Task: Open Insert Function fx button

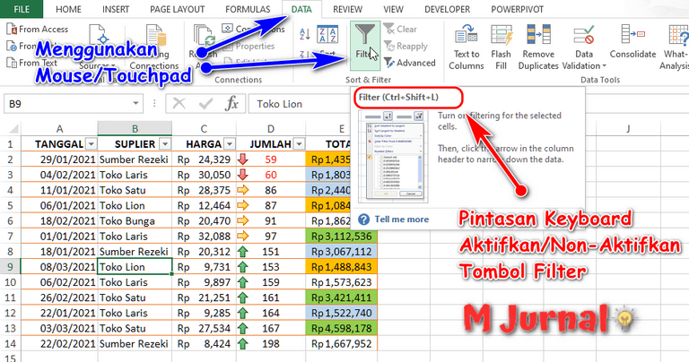Action: [x=231, y=104]
